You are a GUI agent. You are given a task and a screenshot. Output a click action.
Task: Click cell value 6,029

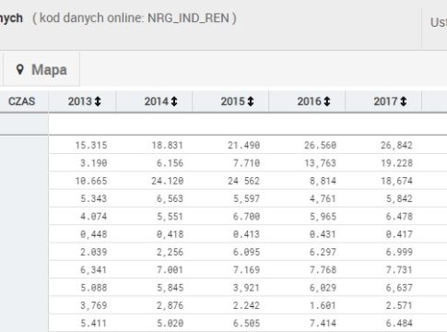323,288
